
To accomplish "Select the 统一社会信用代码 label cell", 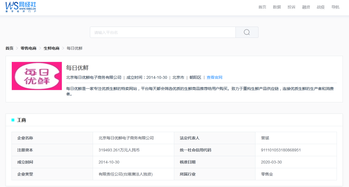I will [215, 150].
